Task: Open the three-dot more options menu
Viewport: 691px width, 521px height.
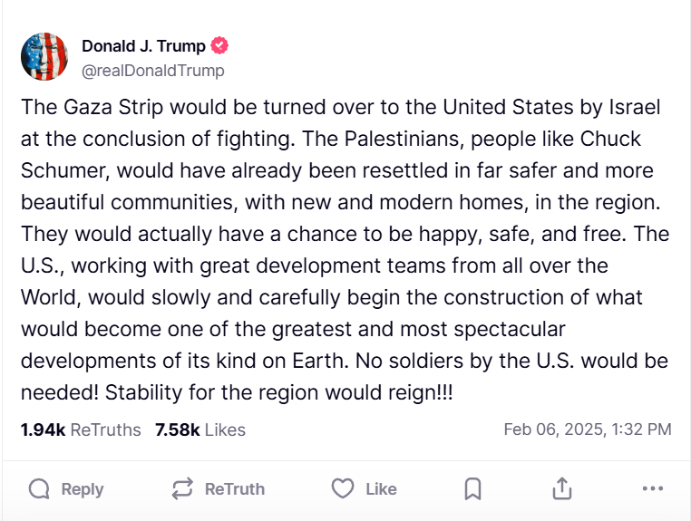Action: (x=652, y=489)
